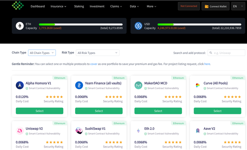Click Alpha Homora's 0.0120% daily cost

click(22, 97)
